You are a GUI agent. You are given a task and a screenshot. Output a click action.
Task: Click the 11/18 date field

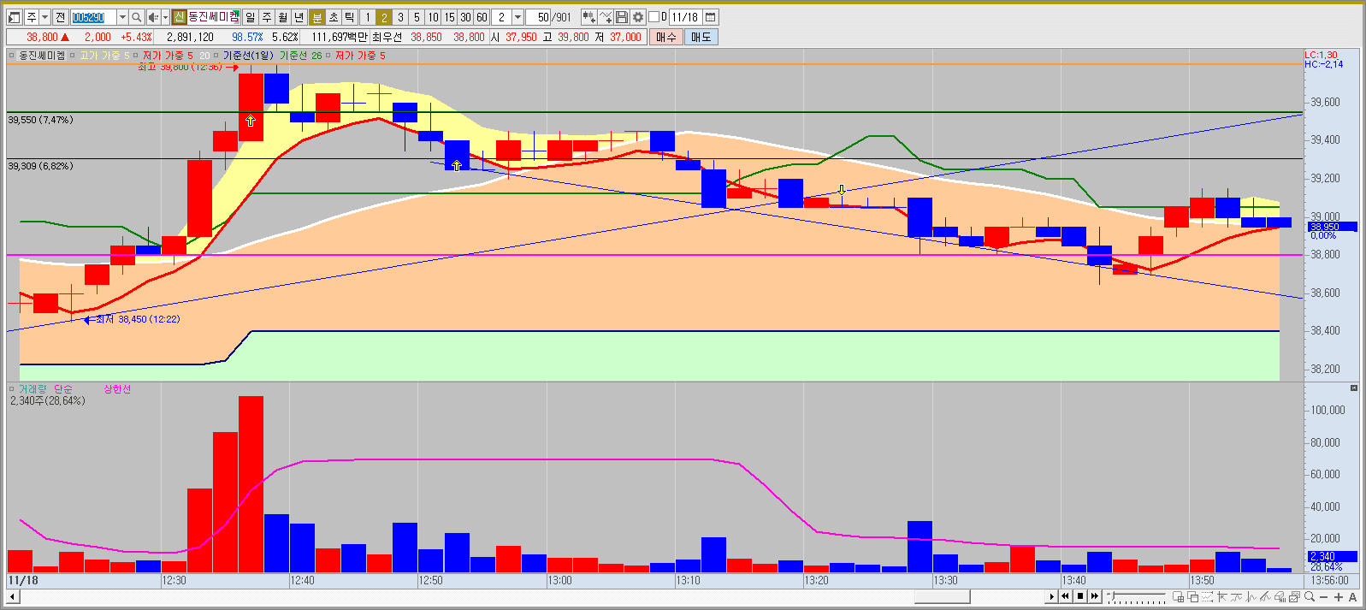(684, 17)
